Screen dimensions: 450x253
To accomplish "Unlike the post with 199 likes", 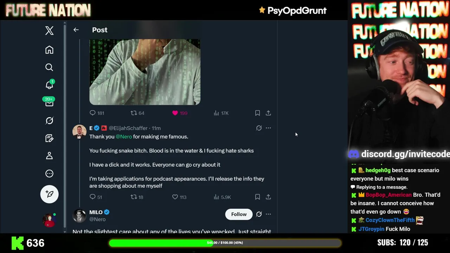I will tap(175, 113).
